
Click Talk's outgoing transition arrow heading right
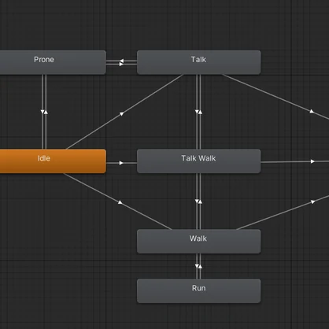pyautogui.click(x=312, y=112)
